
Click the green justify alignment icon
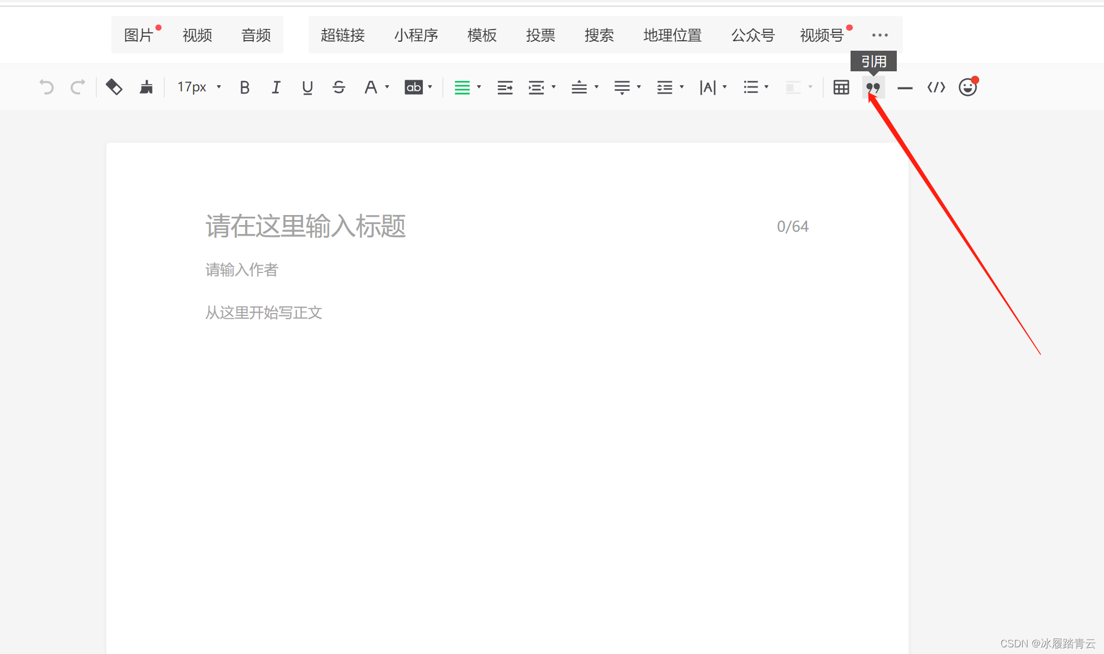pyautogui.click(x=462, y=87)
